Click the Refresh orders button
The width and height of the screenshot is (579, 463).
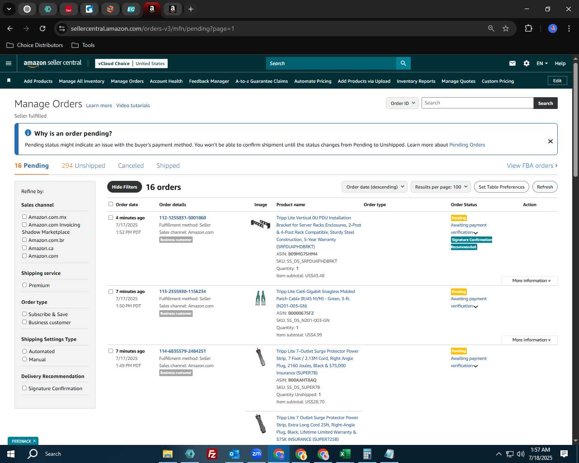click(545, 187)
